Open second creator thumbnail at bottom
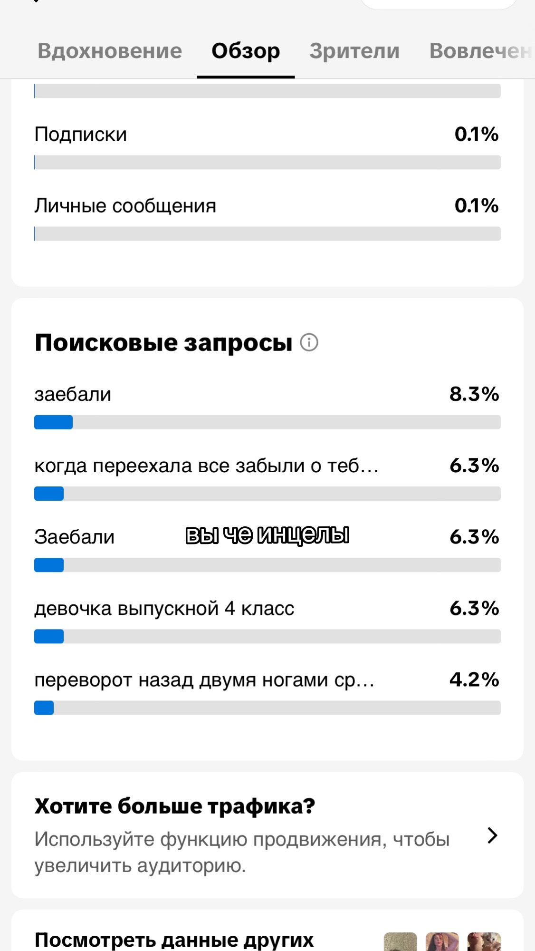This screenshot has width=535, height=951. [442, 941]
